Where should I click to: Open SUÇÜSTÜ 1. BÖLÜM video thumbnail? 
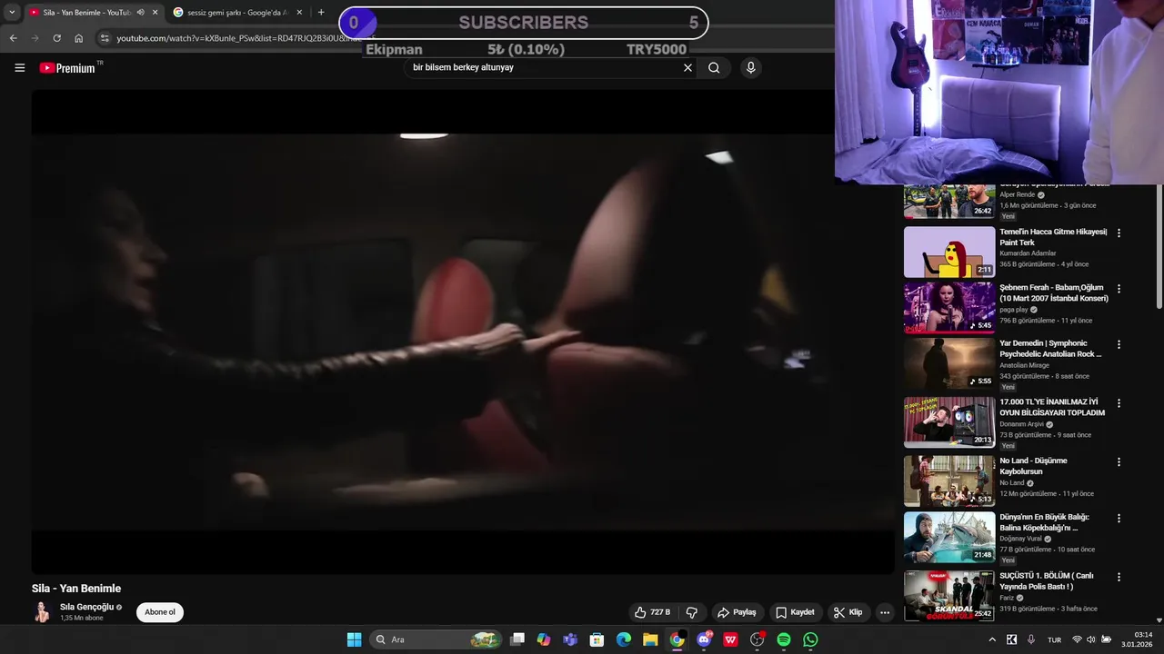[x=949, y=596]
